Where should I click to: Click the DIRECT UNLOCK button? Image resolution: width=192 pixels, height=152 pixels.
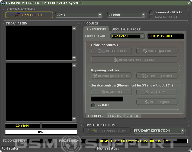[x=111, y=51]
